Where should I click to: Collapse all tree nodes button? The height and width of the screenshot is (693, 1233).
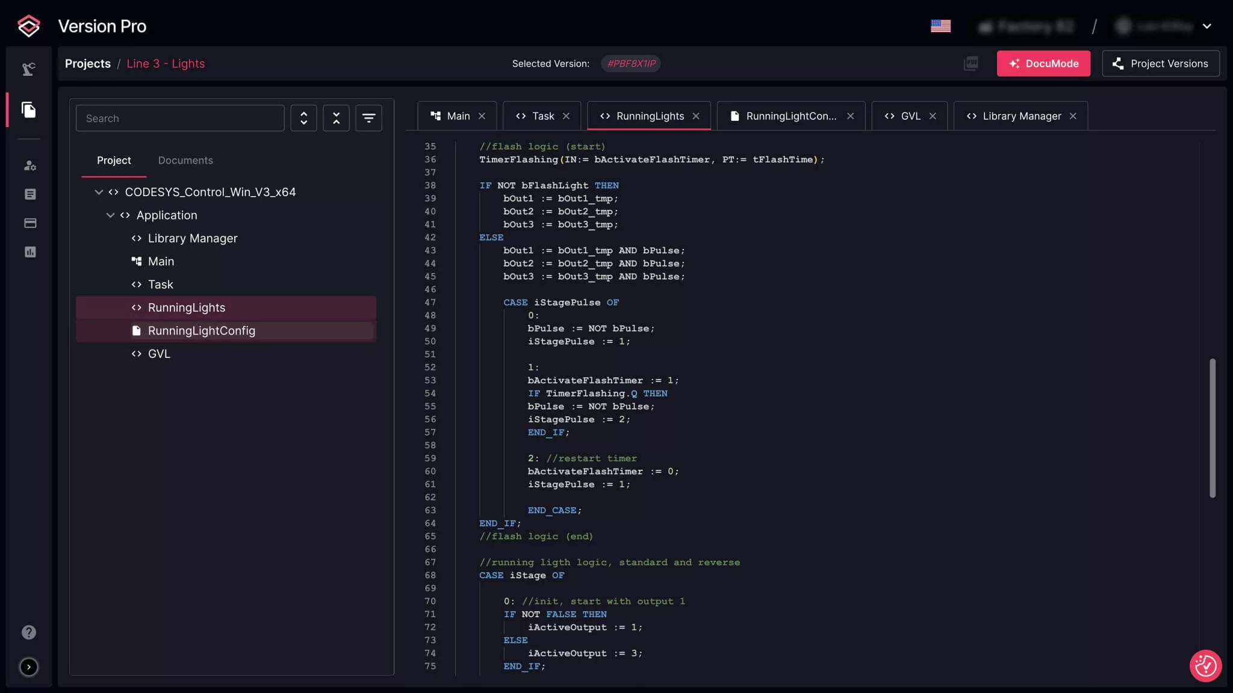click(x=336, y=118)
